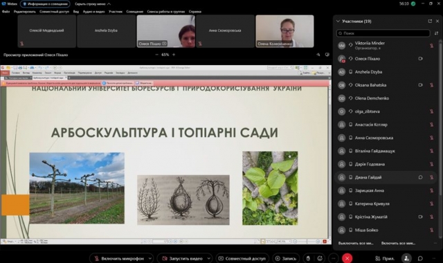
Task: Click the camera icon next to Oksana Bahatska
Action: [x=420, y=85]
